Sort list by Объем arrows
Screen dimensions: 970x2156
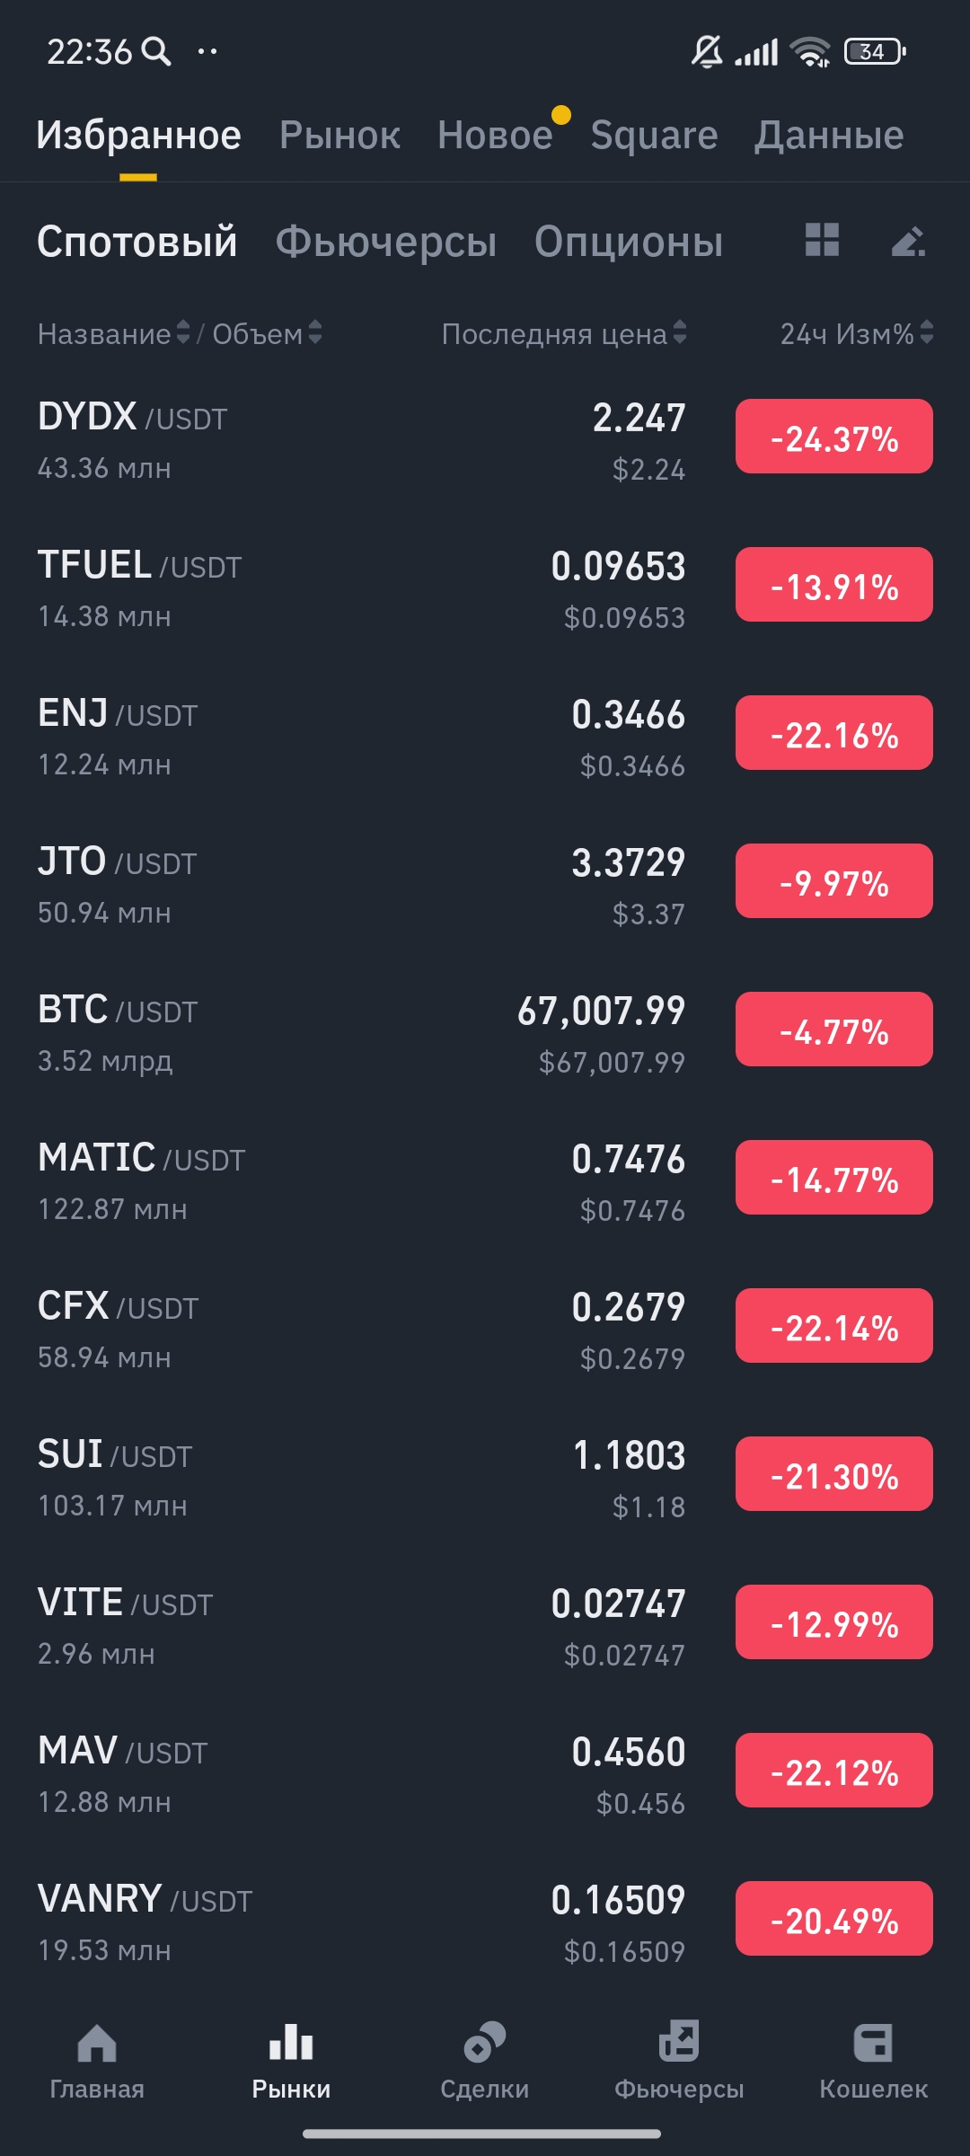[x=315, y=333]
